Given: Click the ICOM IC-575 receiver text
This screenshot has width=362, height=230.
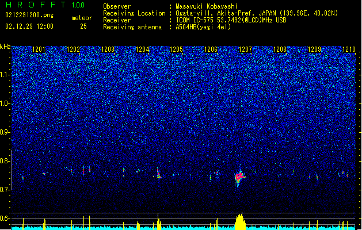Looking at the screenshot, I should click(231, 20).
